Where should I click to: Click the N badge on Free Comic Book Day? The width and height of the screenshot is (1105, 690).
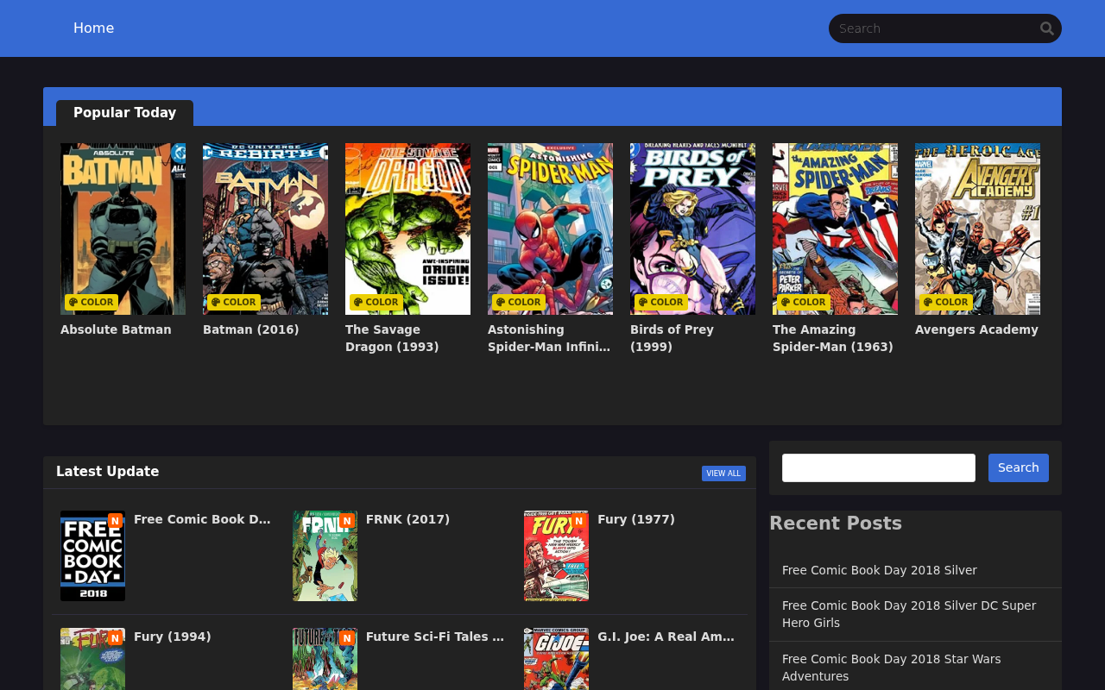tap(115, 521)
